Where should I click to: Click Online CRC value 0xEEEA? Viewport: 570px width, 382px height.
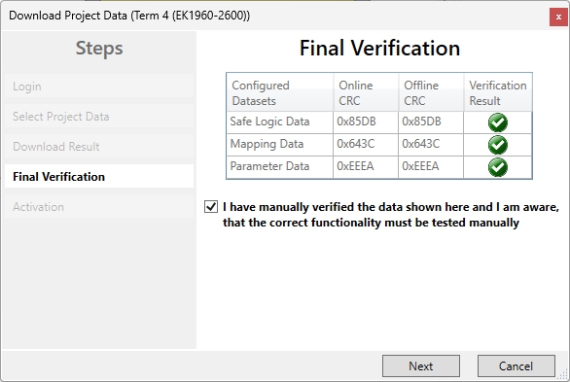(366, 167)
